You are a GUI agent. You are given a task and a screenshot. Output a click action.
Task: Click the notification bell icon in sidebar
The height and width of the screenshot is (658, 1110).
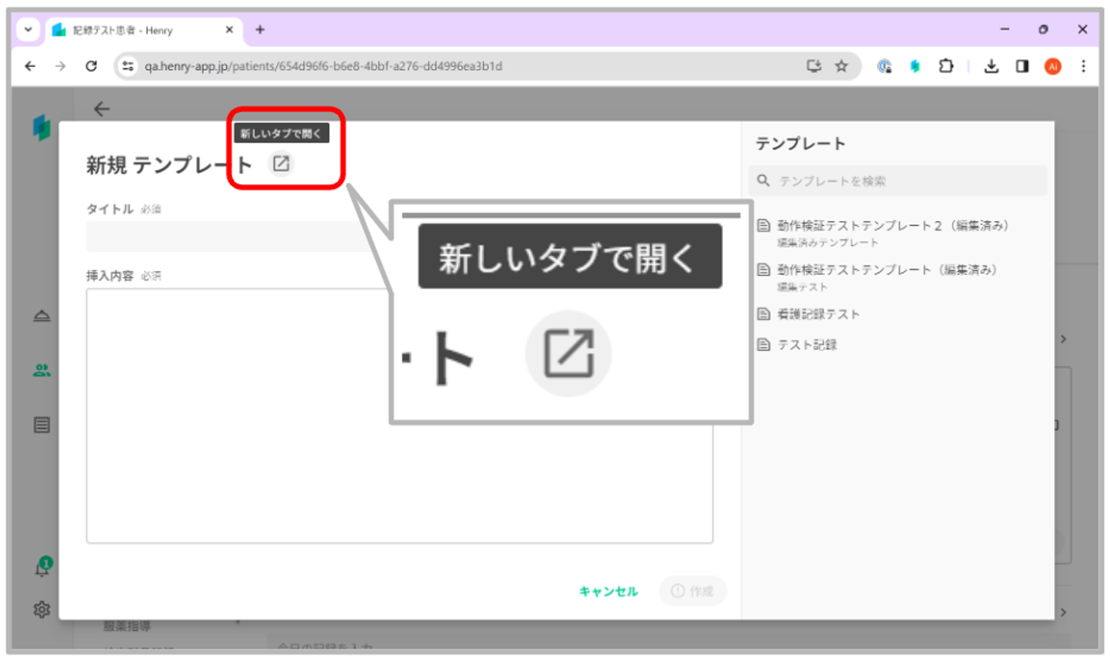[42, 568]
